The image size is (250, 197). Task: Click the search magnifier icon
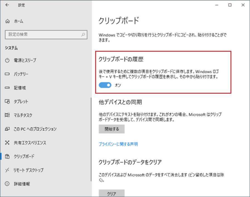click(83, 34)
